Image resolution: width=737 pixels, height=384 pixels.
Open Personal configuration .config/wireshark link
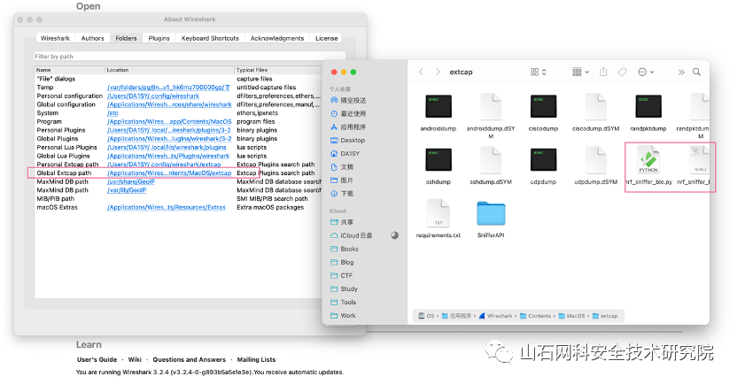[153, 96]
